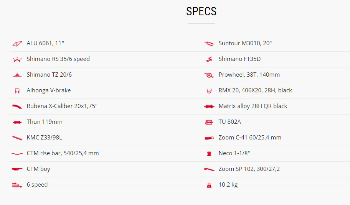Click the shifter icon beside Shimano FT35D
The width and height of the screenshot is (350, 205).
[x=209, y=59]
